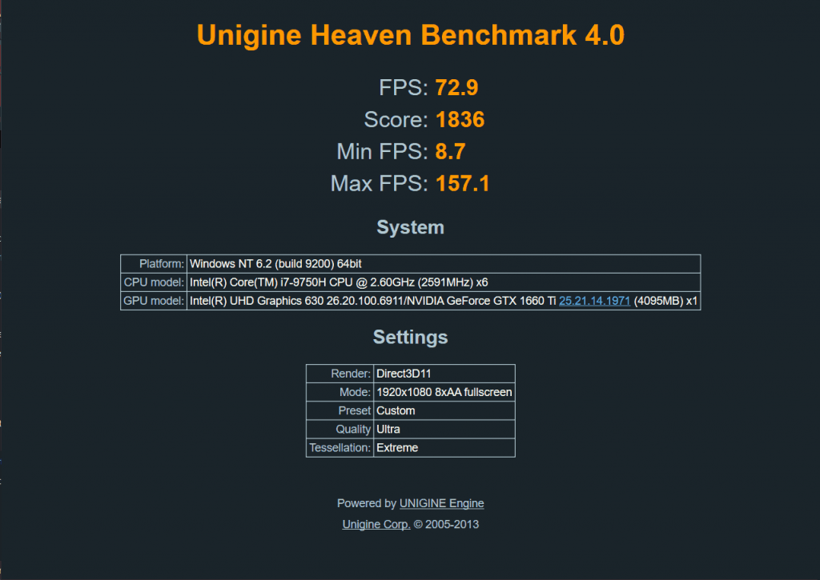The width and height of the screenshot is (820, 580).
Task: Click the System section heading
Action: pos(411,227)
